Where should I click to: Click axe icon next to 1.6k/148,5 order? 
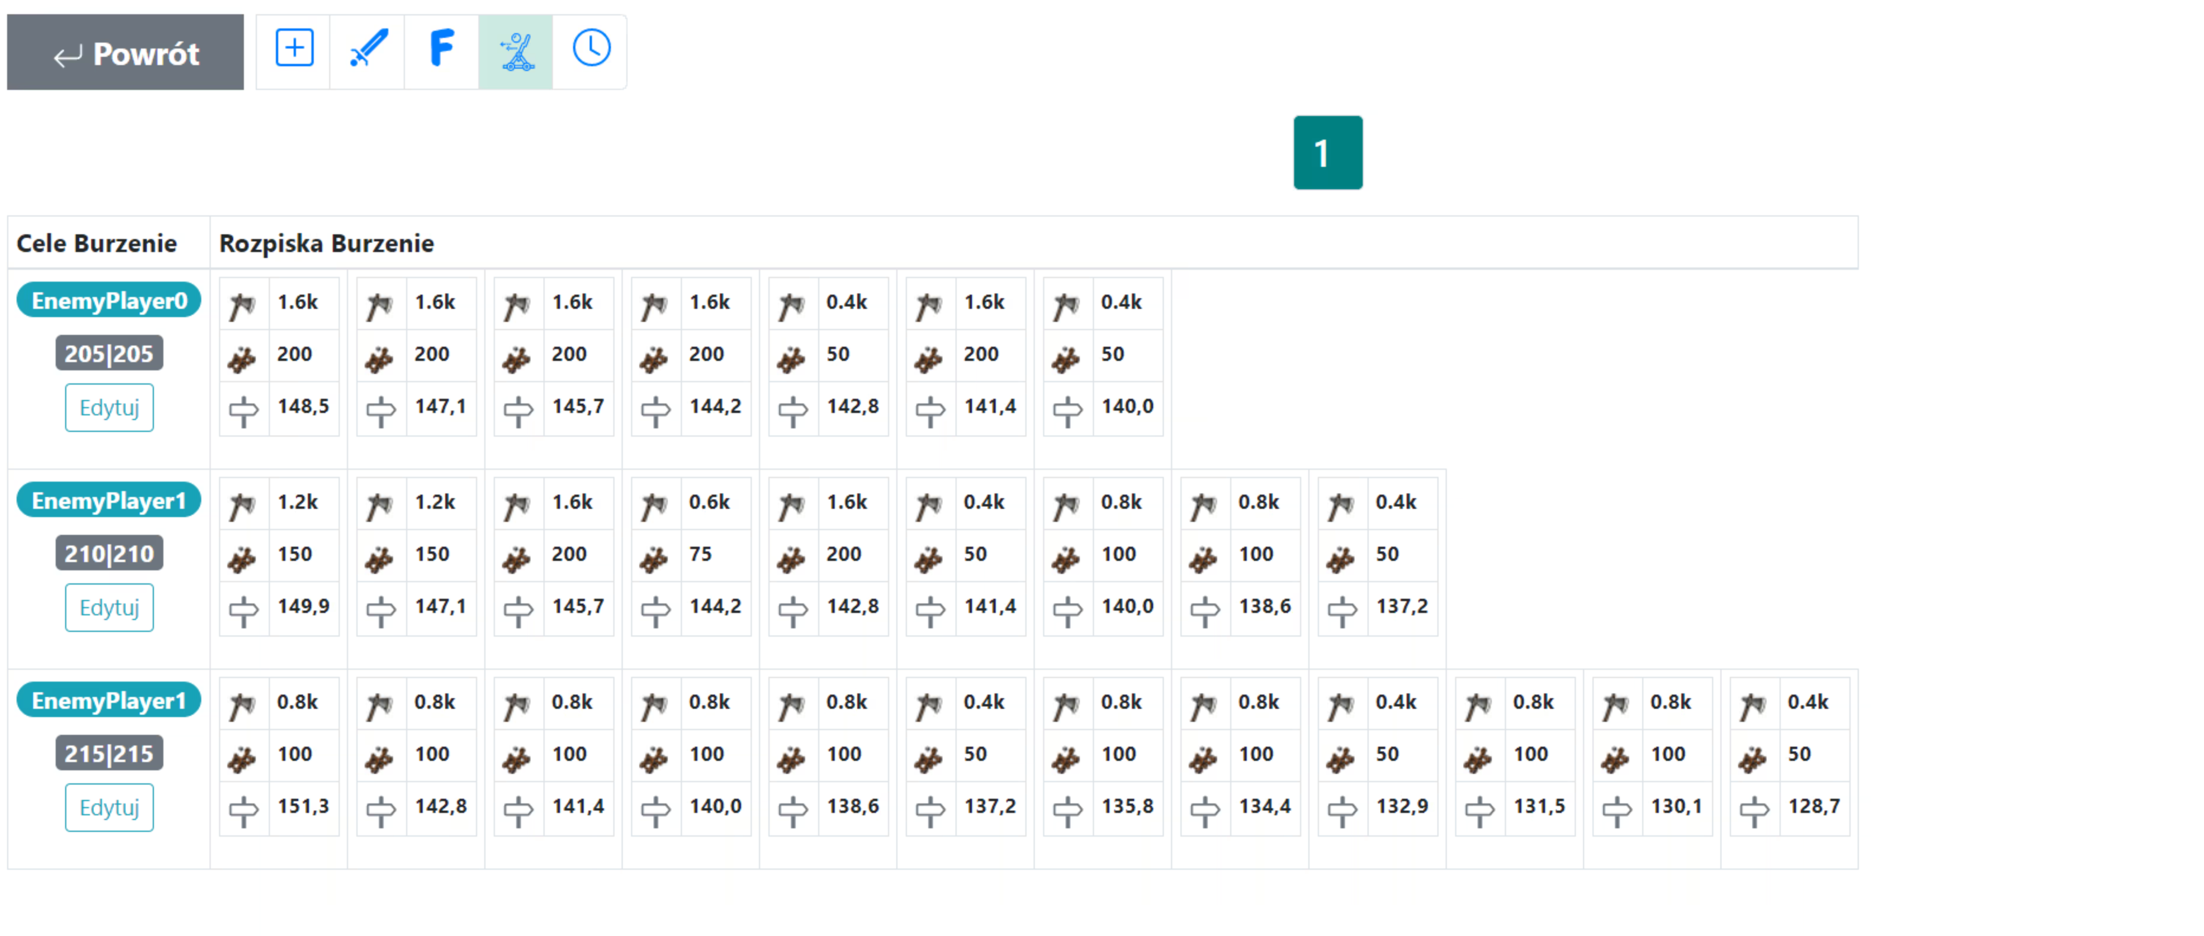243,304
